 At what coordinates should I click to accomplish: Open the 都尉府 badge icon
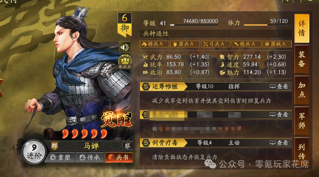(125, 62)
